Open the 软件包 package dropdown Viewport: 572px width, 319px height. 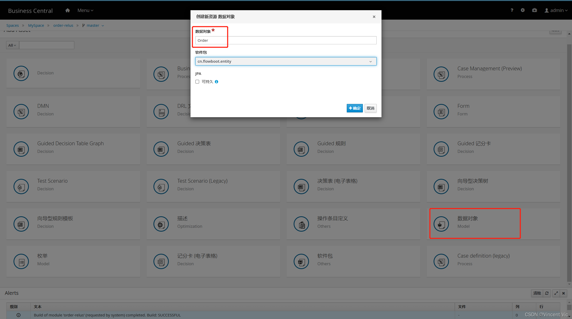coord(286,61)
